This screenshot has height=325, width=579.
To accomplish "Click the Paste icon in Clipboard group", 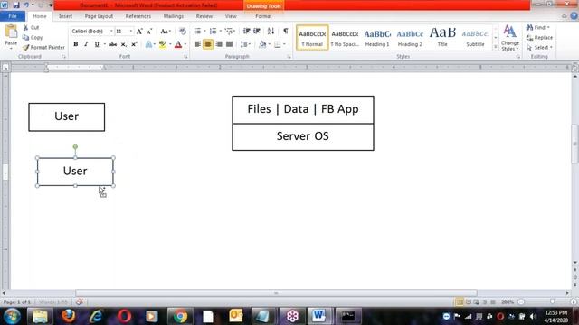I will pyautogui.click(x=11, y=32).
